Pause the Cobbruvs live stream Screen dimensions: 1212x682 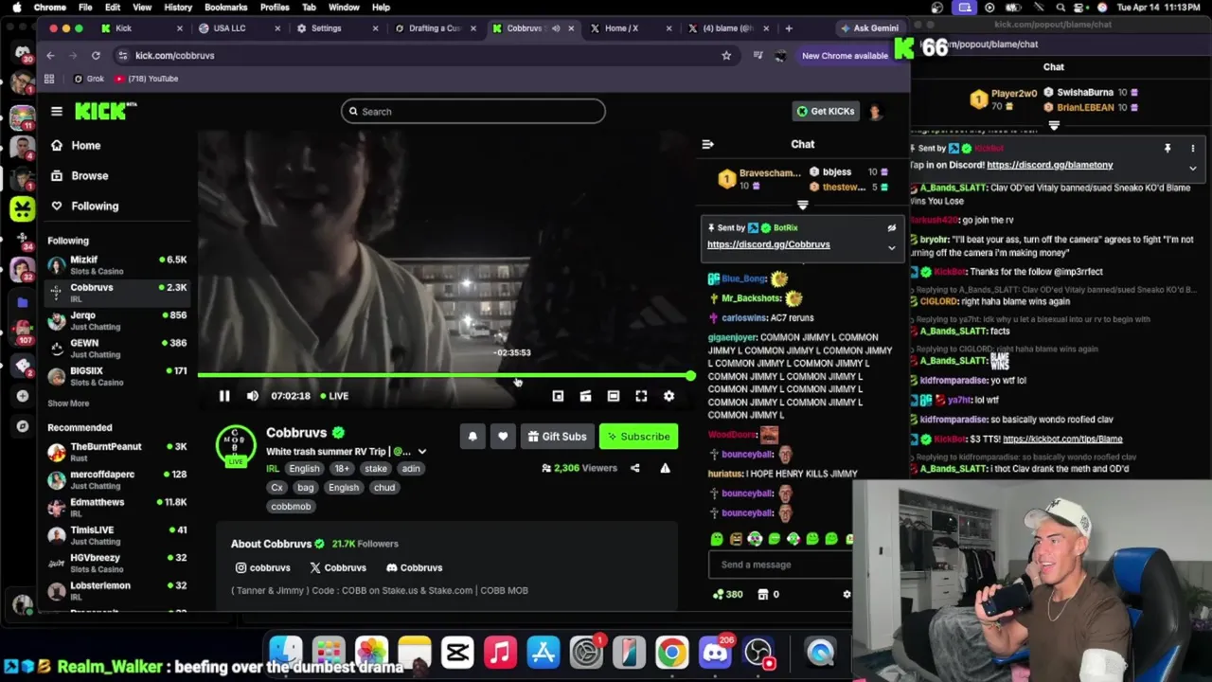pos(224,396)
